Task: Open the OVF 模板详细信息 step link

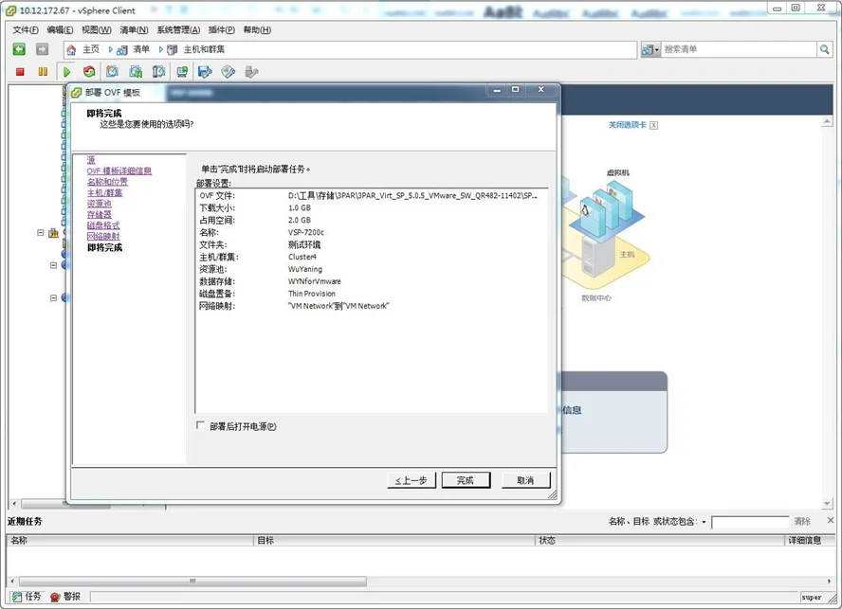Action: [119, 170]
